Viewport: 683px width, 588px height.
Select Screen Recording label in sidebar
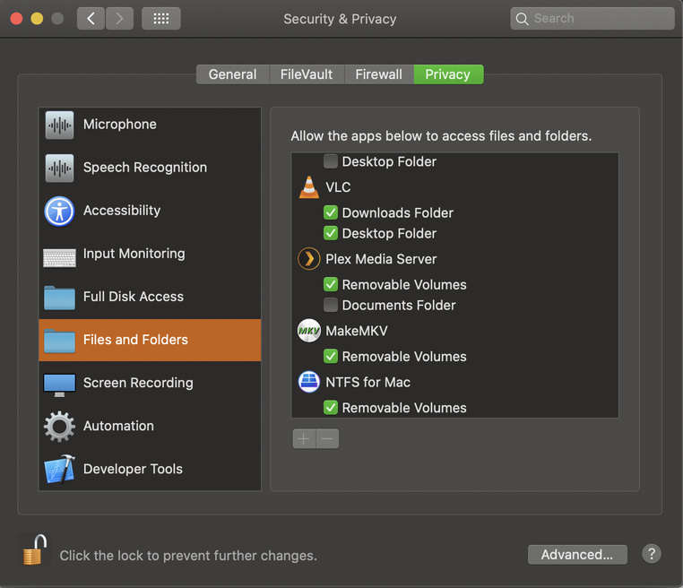pos(138,383)
